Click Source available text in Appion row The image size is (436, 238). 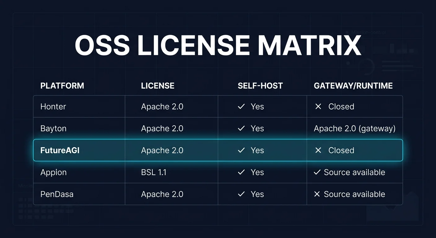pyautogui.click(x=355, y=172)
